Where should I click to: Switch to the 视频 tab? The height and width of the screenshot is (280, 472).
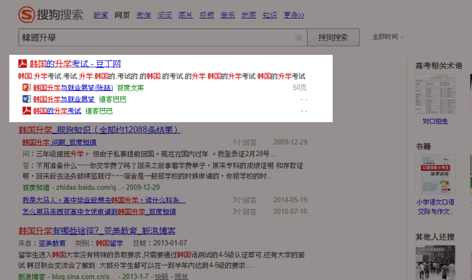coord(207,15)
